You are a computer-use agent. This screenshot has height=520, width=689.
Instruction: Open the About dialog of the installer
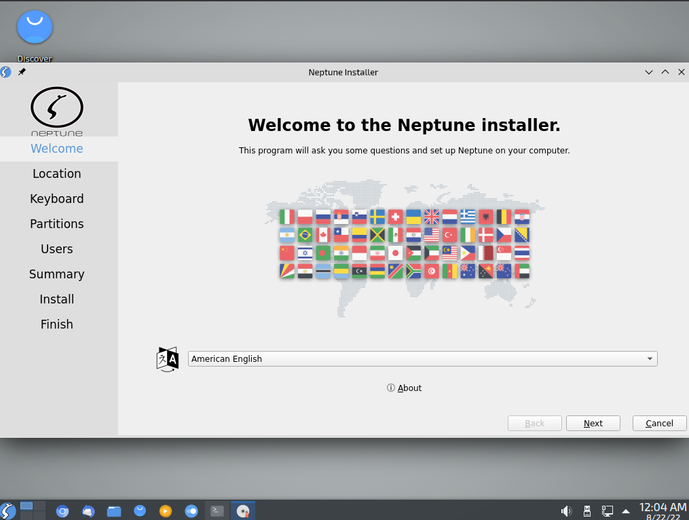[x=404, y=388]
